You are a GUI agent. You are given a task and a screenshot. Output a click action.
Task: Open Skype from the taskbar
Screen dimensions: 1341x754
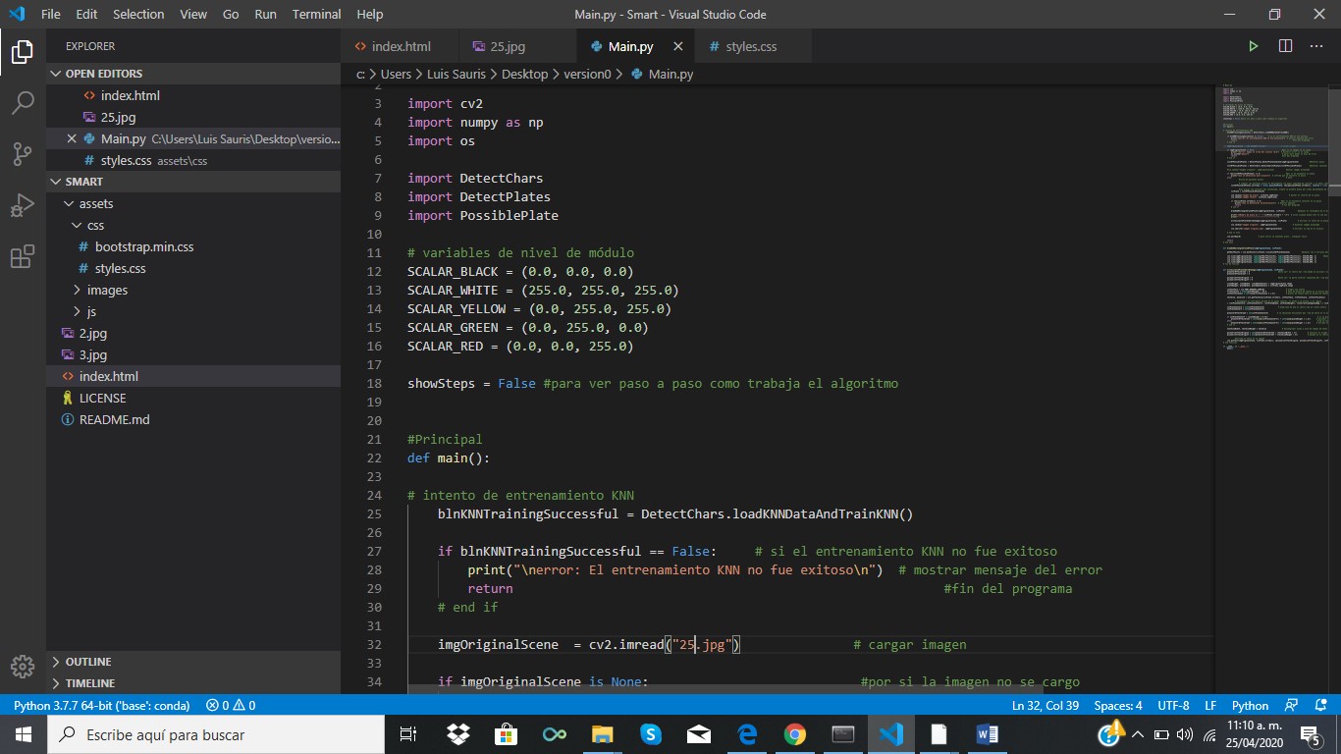[650, 734]
